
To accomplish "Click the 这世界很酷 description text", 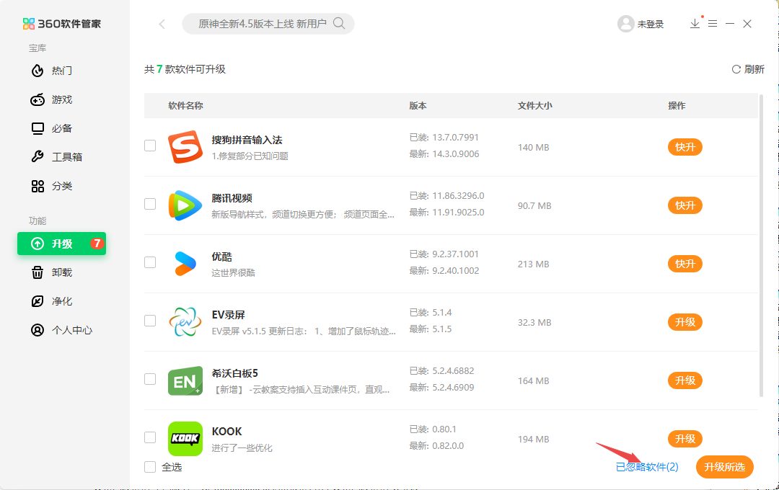I will [x=233, y=272].
